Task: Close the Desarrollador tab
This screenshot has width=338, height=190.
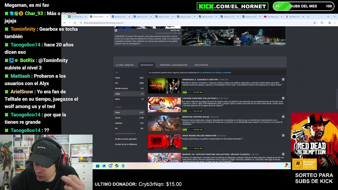Action: 107,17
